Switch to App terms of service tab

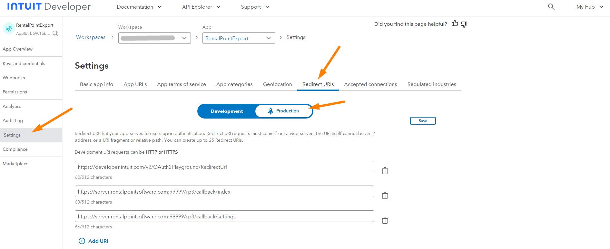[x=182, y=84]
